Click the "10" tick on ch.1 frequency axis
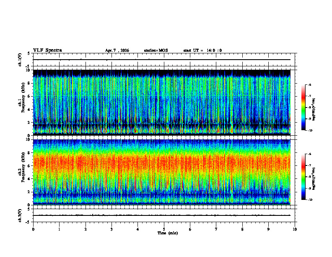 point(28,70)
